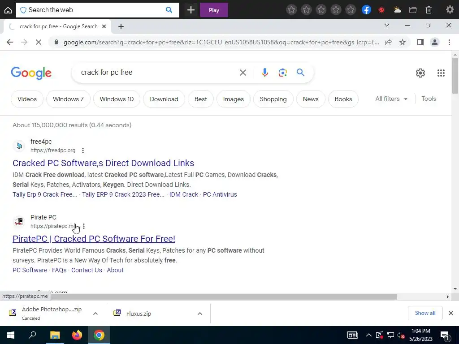Open the folder icon in top bar
The image size is (459, 344).
tap(413, 10)
